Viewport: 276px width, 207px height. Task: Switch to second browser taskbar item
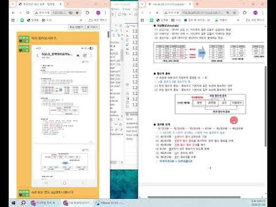pyautogui.click(x=78, y=203)
